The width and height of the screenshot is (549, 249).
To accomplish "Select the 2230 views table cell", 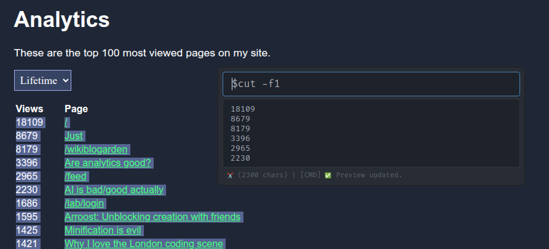I will 26,190.
